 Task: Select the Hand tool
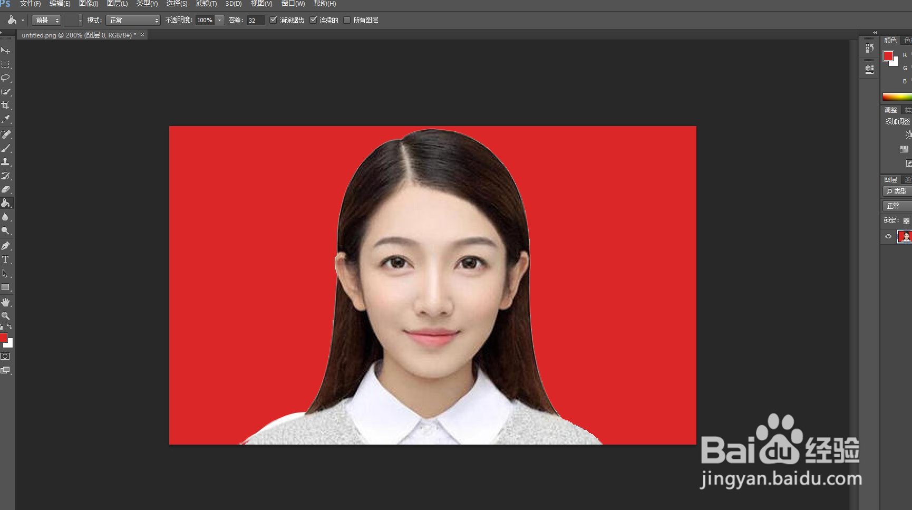coord(6,302)
